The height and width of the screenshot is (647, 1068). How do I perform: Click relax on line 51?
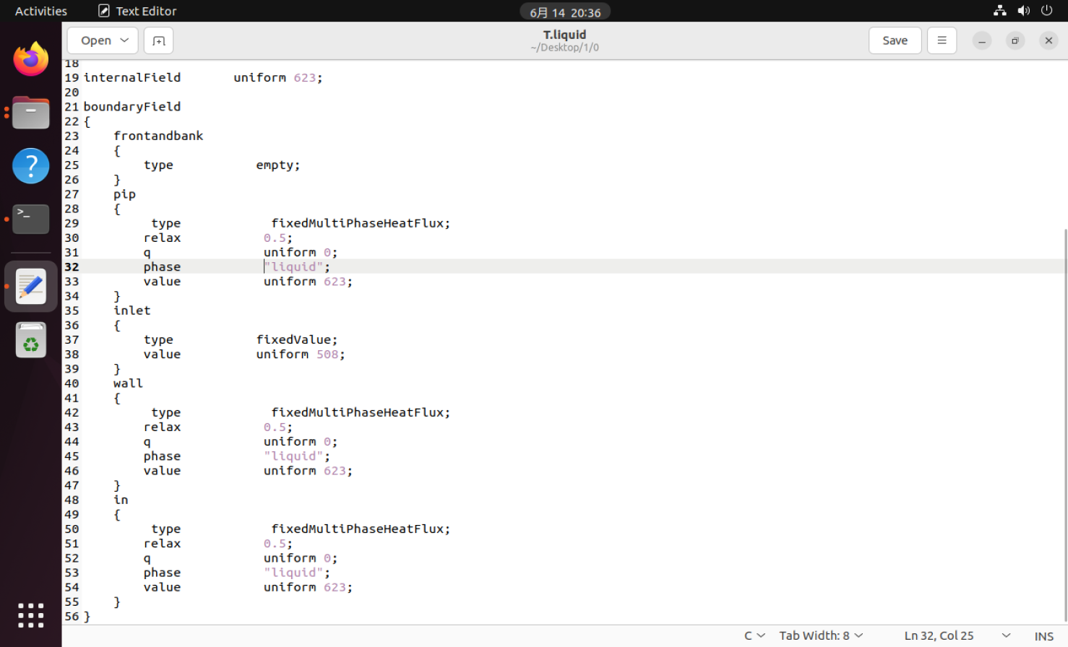coord(162,544)
